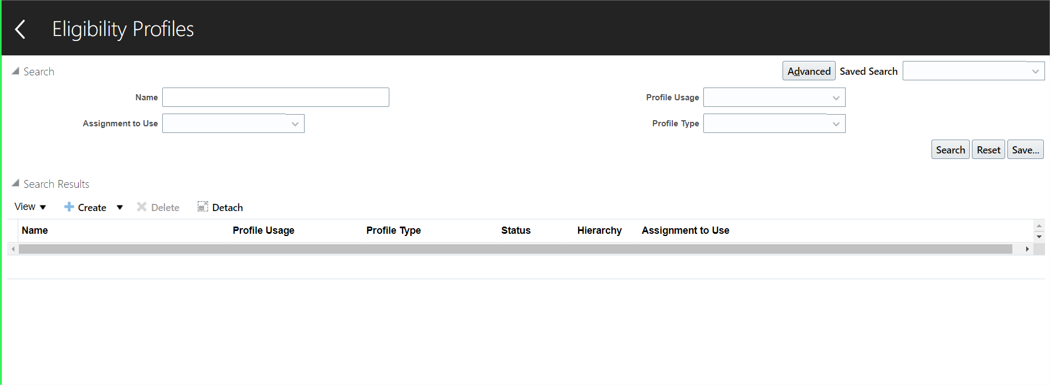
Task: Click the Advanced search button
Action: pos(809,71)
